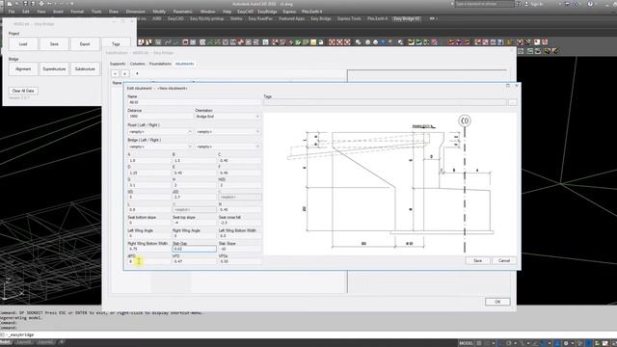Click the Tags text field in Edit Abutment
This screenshot has width=617, height=347.
point(386,102)
